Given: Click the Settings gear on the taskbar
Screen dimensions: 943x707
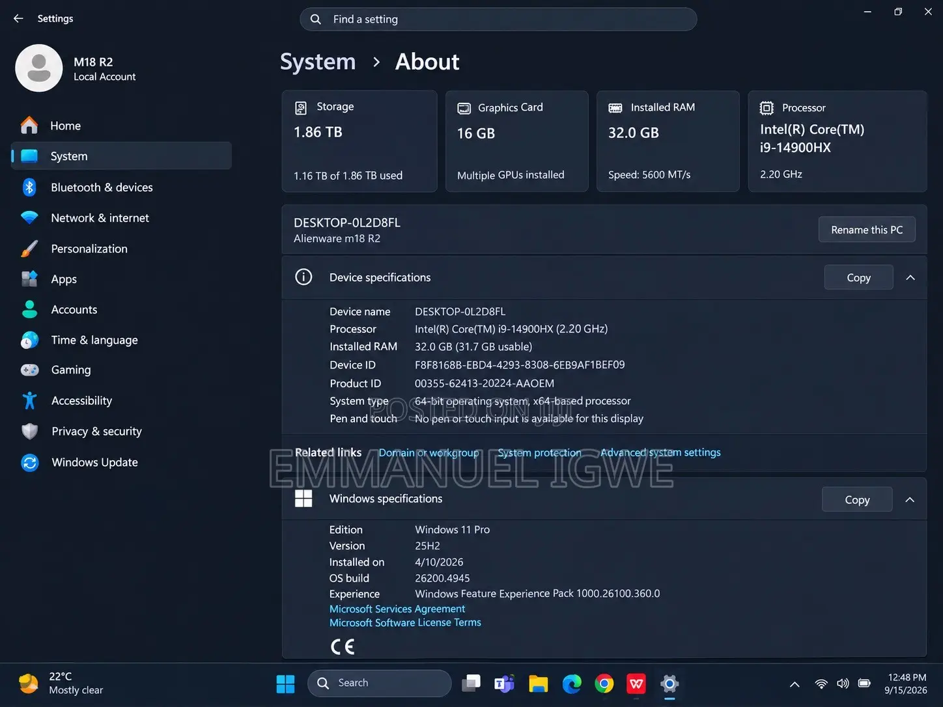Looking at the screenshot, I should 669,684.
